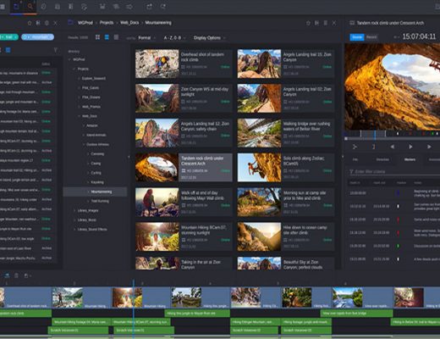
Task: Click the filter funnel icon in left search panel
Action: 56,50
